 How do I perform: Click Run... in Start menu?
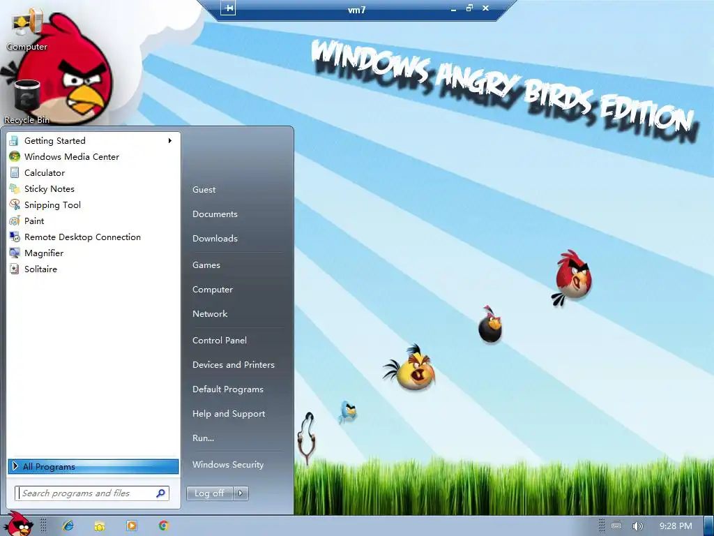[203, 438]
